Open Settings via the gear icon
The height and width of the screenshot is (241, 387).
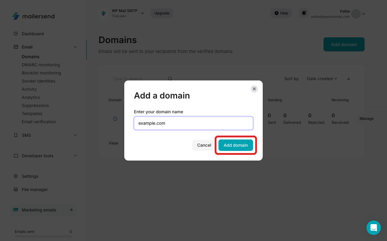click(16, 176)
